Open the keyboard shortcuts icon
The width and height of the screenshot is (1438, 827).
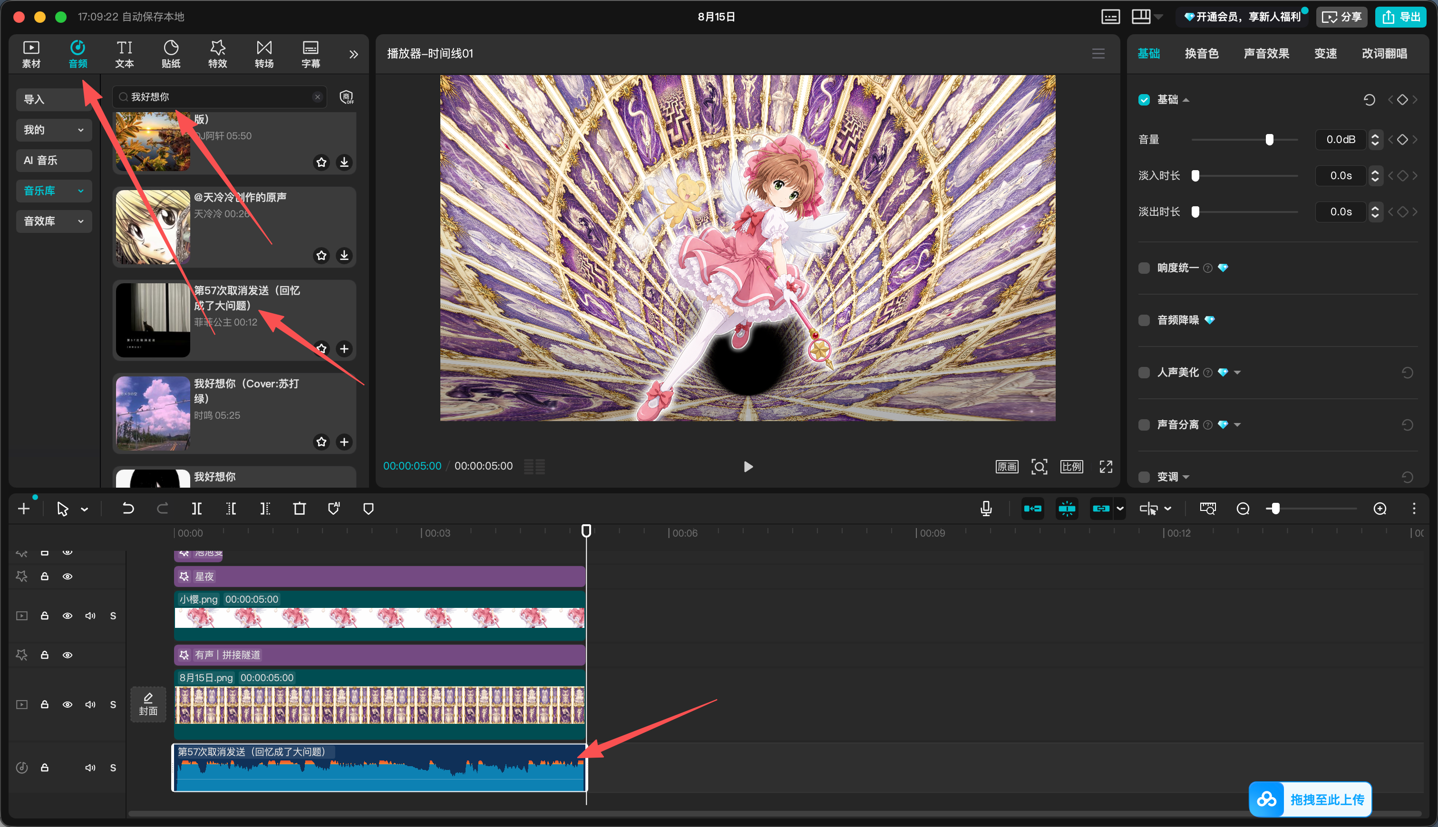(1110, 17)
